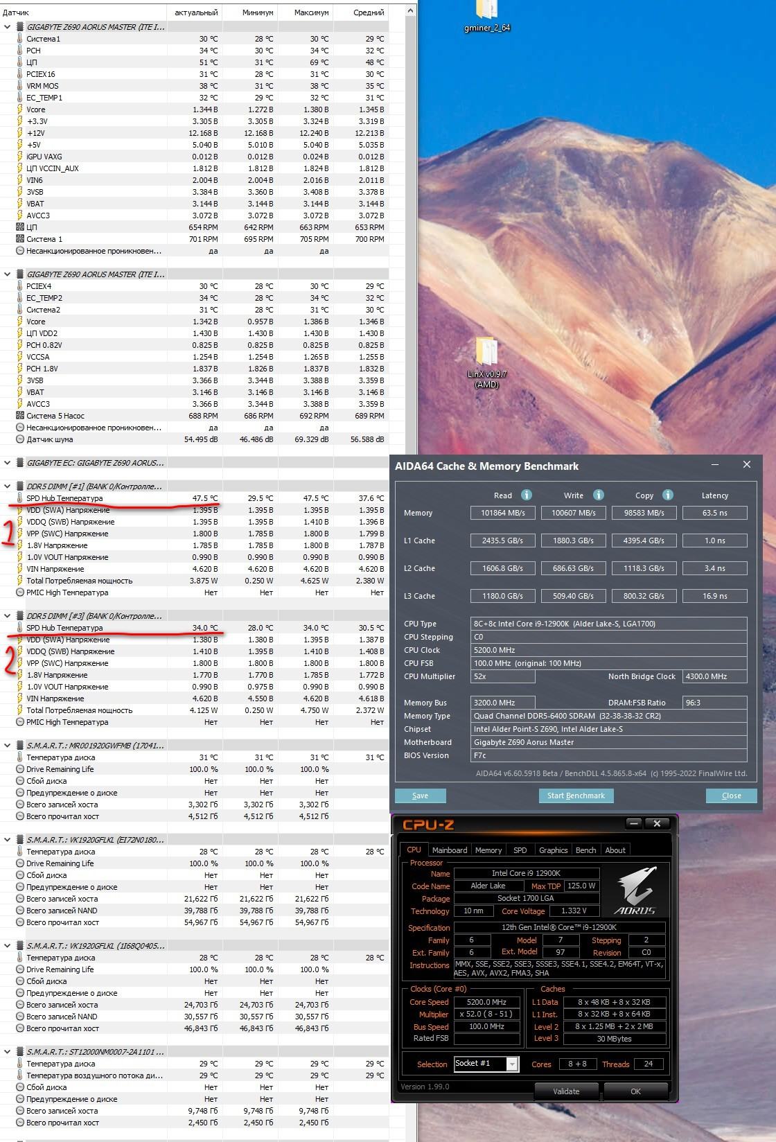The image size is (776, 1142).
Task: Open the Bench tab in CPU-Z
Action: click(585, 850)
